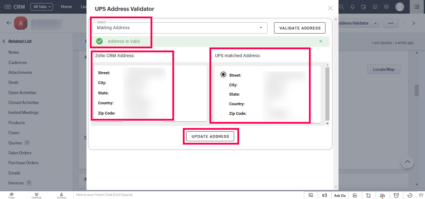Click the Ask Zia button

coord(340,195)
